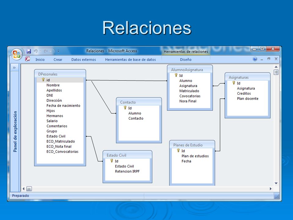Click the Access key icon beside Inicio
This screenshot has height=220, width=293.
point(28,59)
